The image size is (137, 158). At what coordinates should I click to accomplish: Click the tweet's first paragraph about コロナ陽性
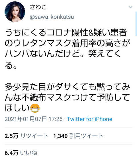click(x=67, y=49)
